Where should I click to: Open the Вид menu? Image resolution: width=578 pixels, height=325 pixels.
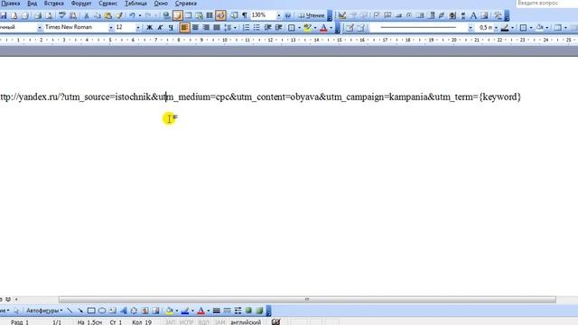(x=33, y=4)
